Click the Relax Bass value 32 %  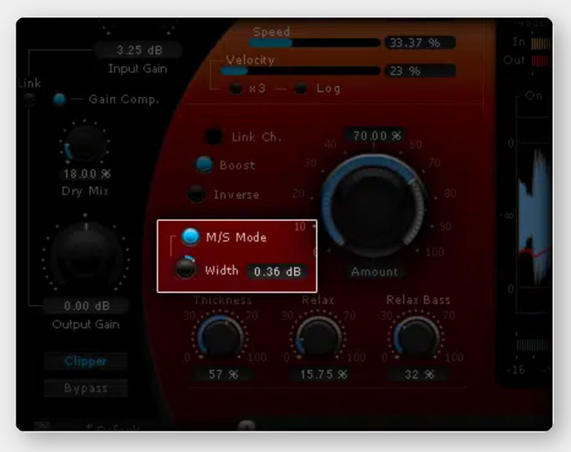pyautogui.click(x=419, y=374)
